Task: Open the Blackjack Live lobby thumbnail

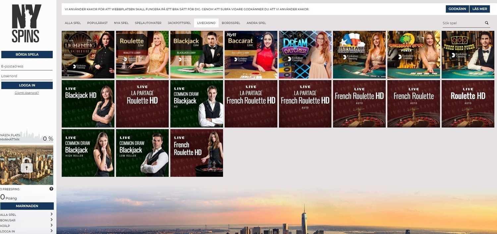Action: (197, 55)
